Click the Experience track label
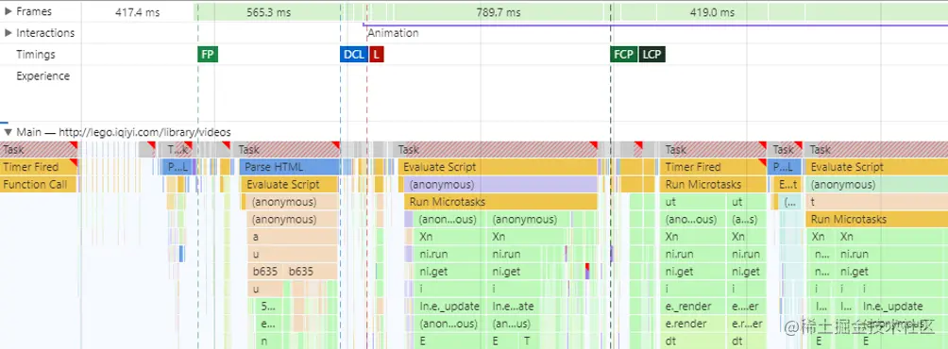This screenshot has width=948, height=349. click(42, 76)
